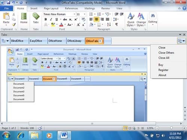Select the EasyOffice document tab

click(38, 41)
